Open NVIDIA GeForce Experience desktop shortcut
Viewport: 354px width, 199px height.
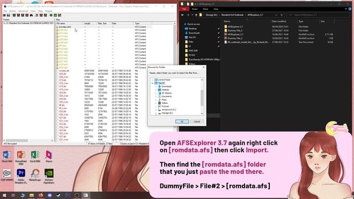click(x=49, y=176)
